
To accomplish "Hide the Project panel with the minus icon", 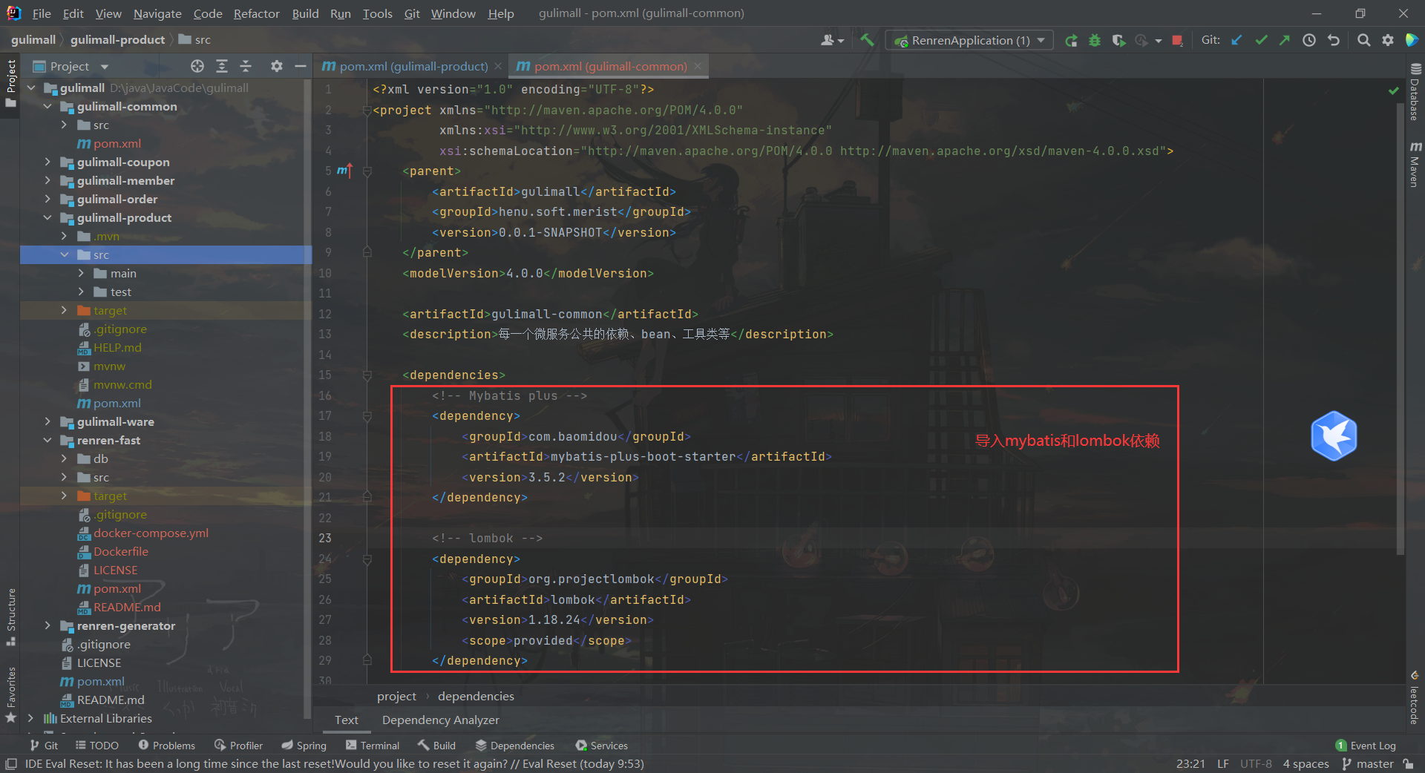I will coord(301,66).
